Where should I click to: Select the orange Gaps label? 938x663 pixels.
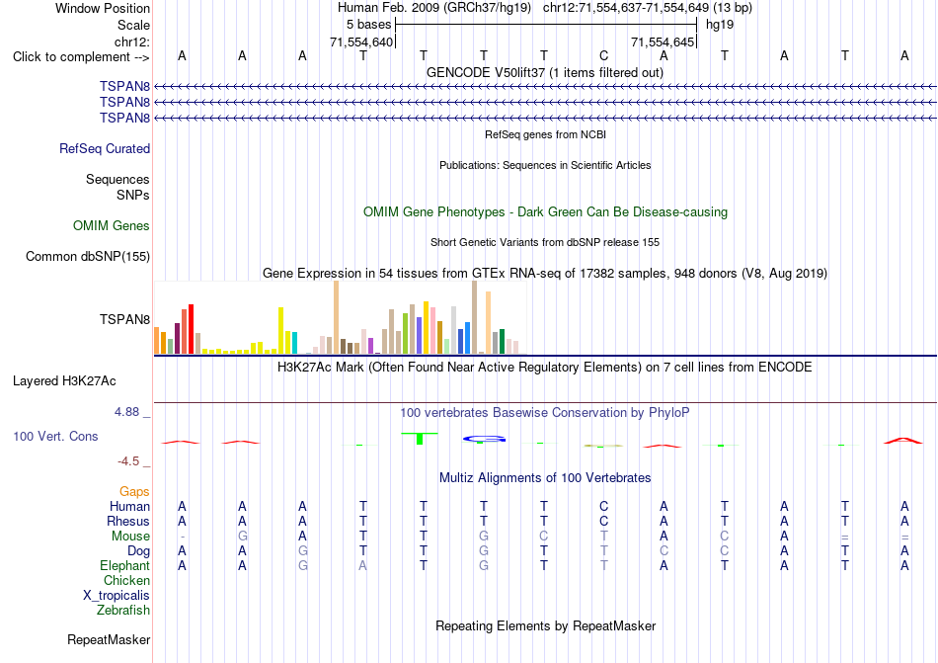pyautogui.click(x=134, y=491)
